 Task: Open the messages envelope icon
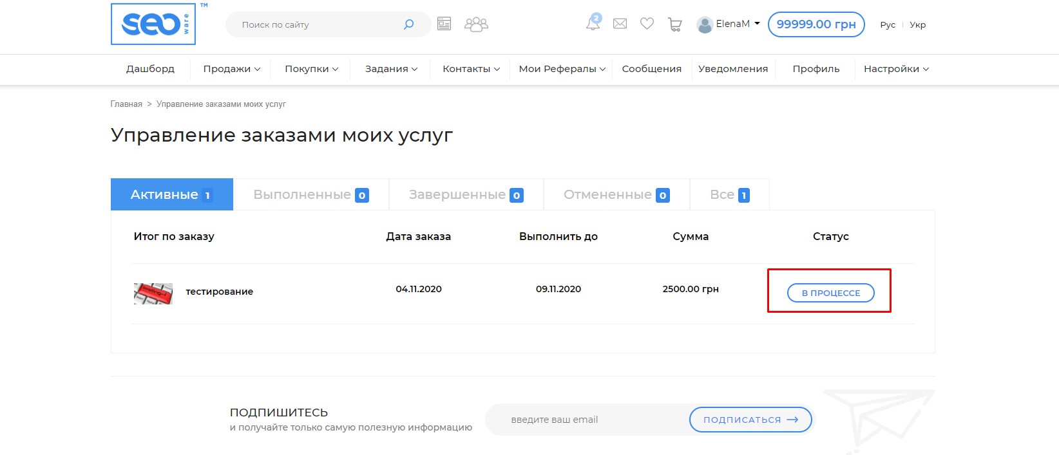(620, 24)
